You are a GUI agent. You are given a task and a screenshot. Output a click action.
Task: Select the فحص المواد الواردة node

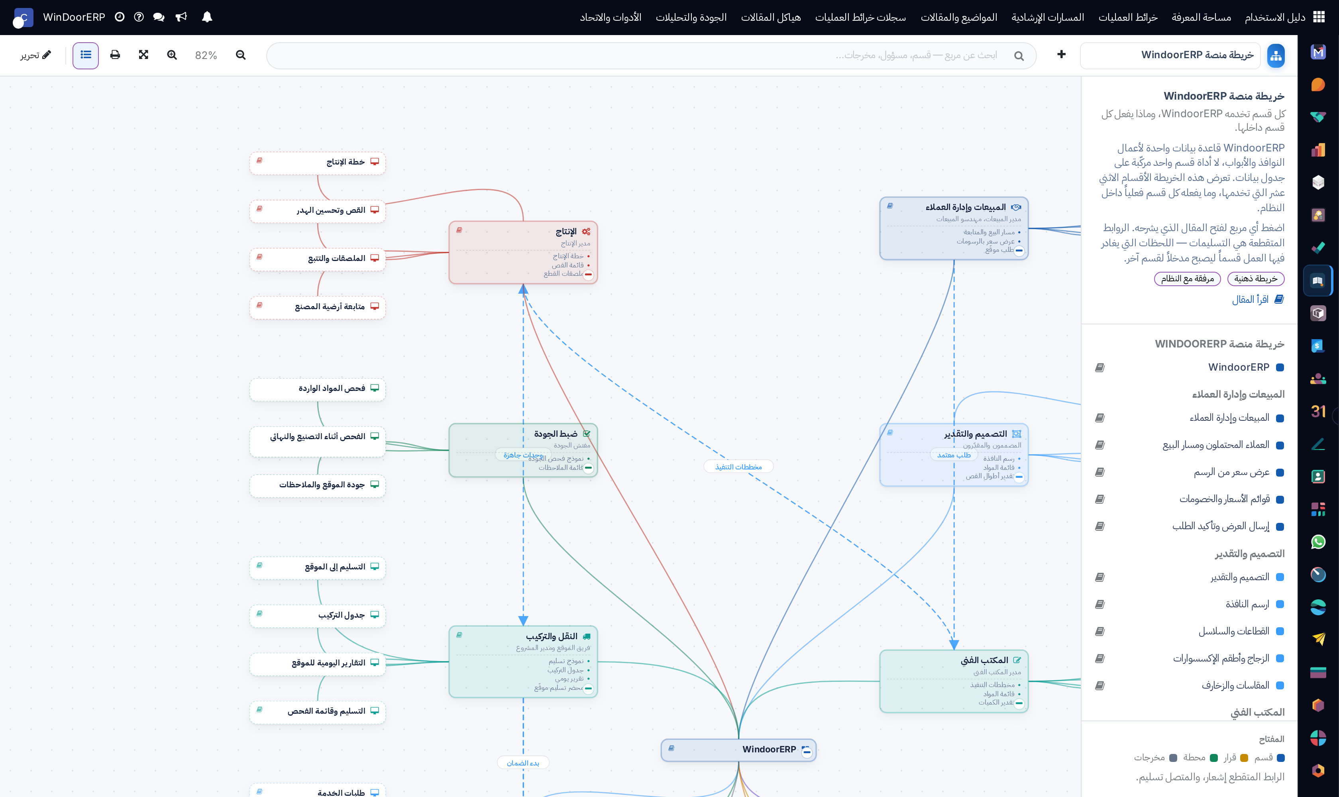pos(318,389)
